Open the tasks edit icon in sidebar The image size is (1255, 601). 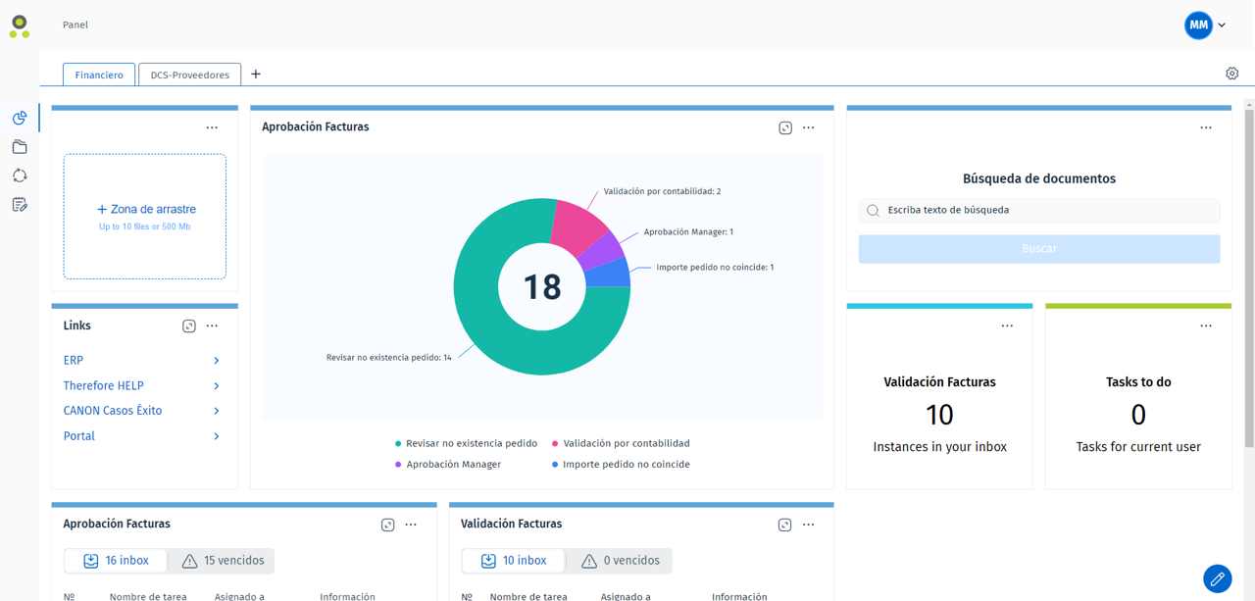[x=20, y=205]
